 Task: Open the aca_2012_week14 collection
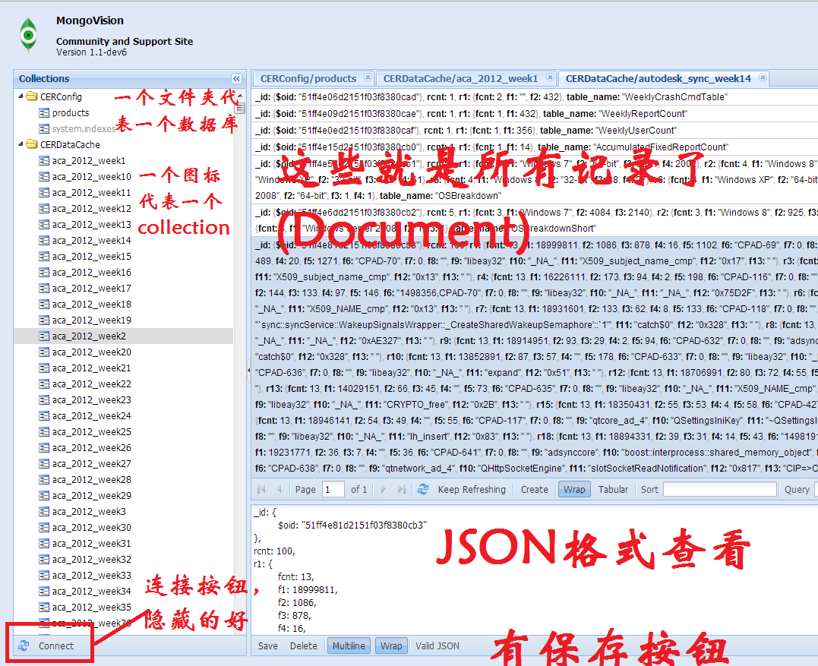pos(92,241)
